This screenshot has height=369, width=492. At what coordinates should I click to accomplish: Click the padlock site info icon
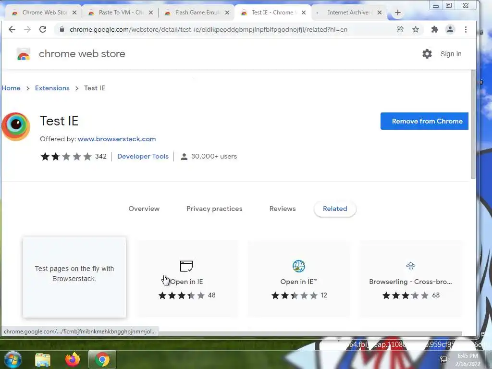coord(62,29)
